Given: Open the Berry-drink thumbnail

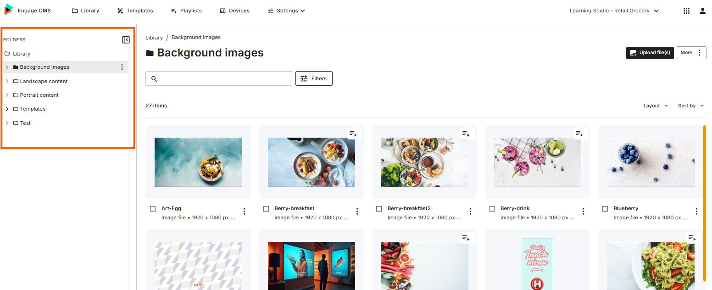Looking at the screenshot, I should (x=538, y=162).
